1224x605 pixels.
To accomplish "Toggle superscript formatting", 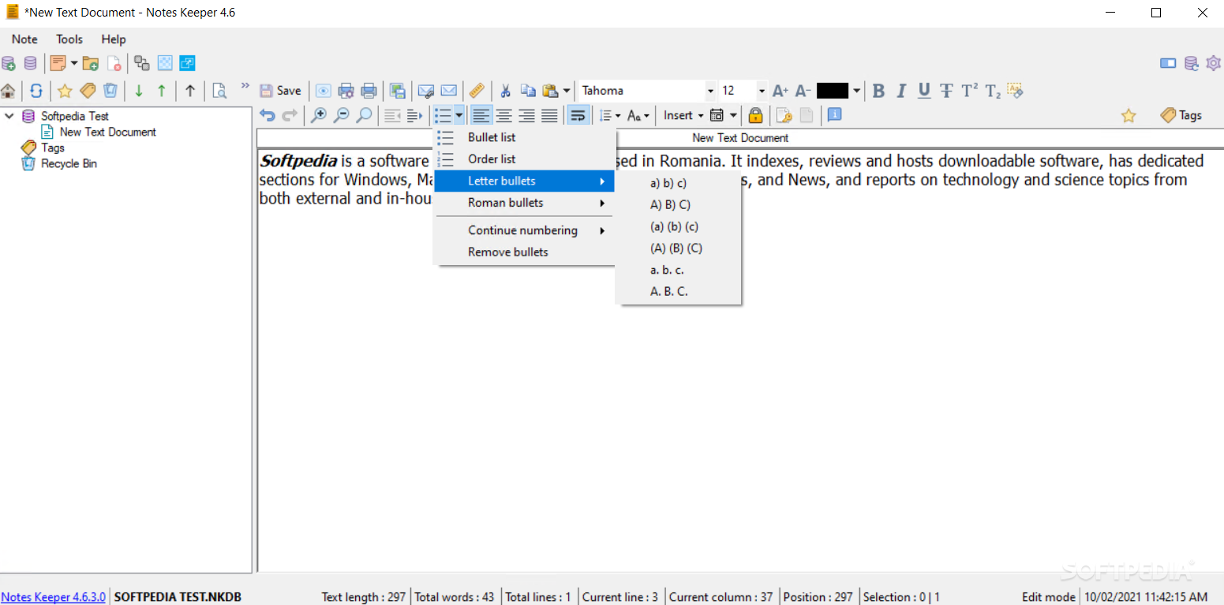I will (x=970, y=91).
